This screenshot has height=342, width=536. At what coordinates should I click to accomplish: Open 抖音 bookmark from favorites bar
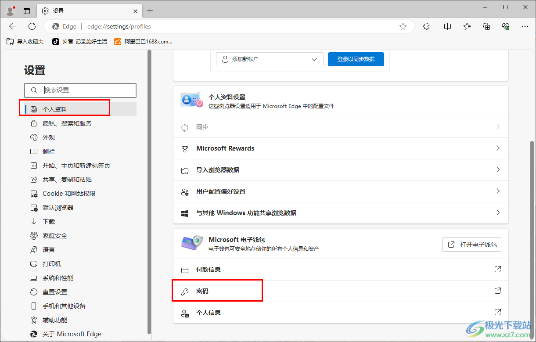click(x=79, y=42)
